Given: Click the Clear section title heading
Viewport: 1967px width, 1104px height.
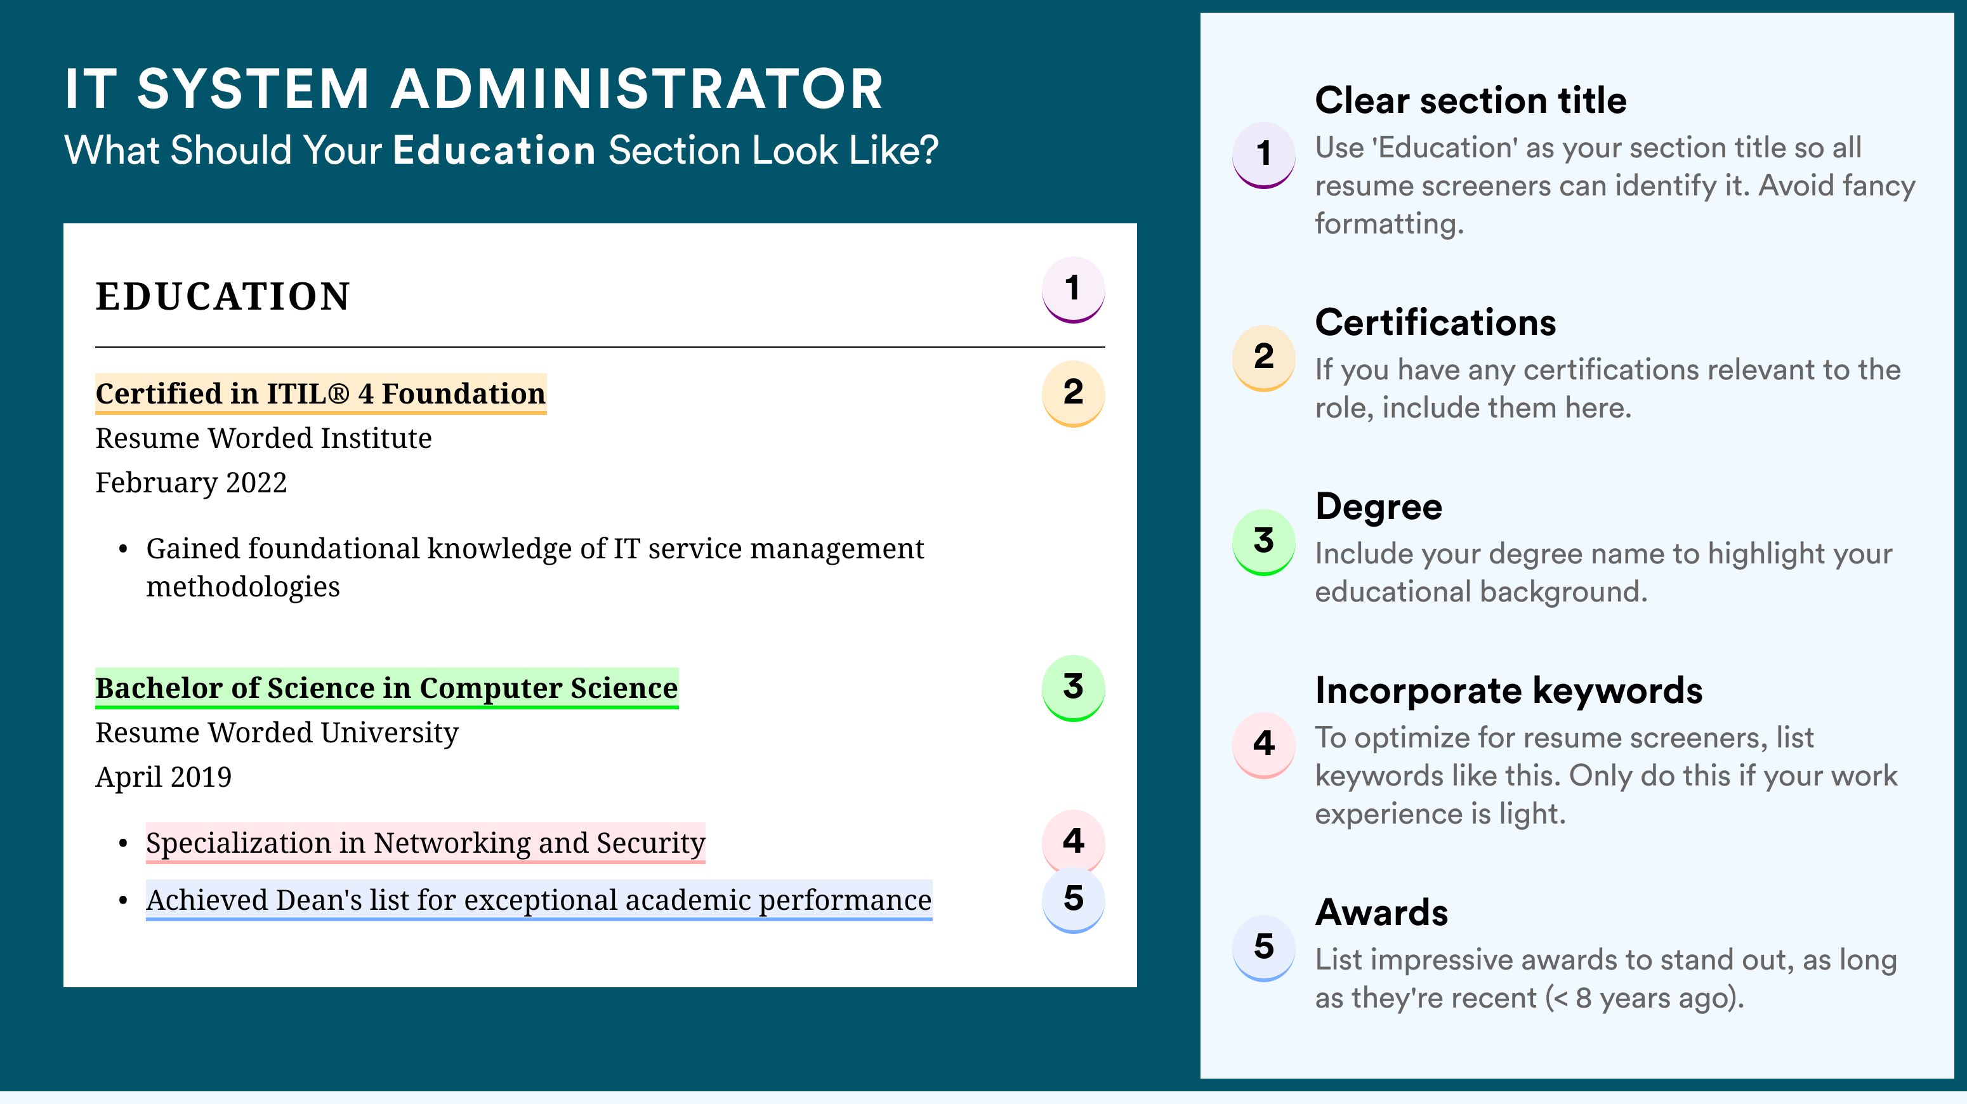Looking at the screenshot, I should (1471, 101).
